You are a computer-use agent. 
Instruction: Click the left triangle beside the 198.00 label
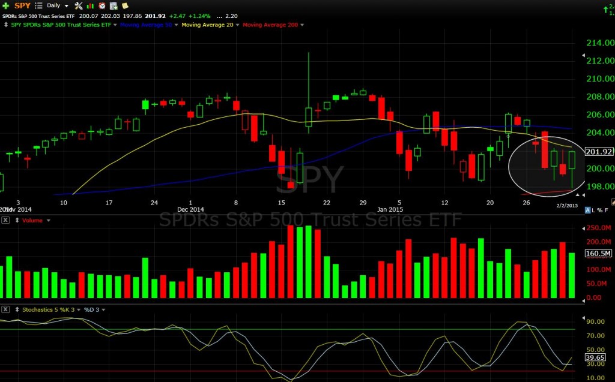point(584,195)
